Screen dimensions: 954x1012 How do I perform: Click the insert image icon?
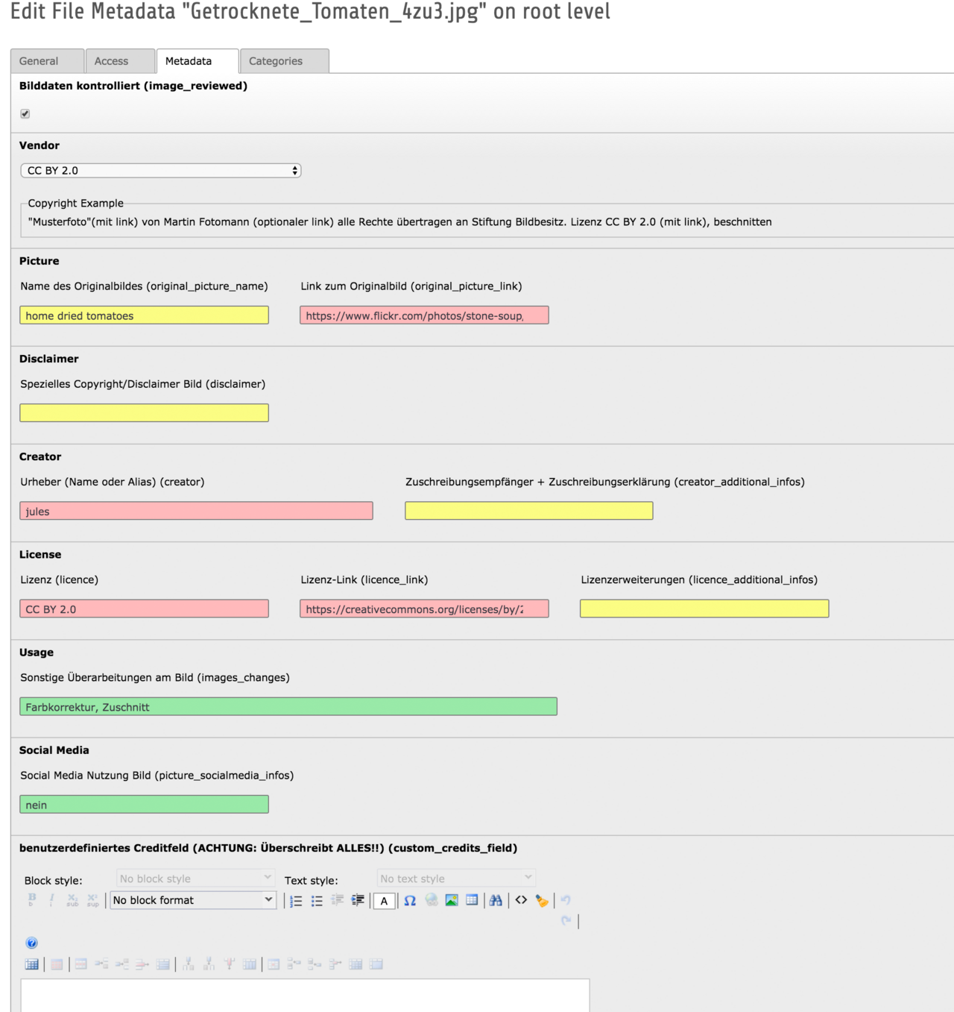click(452, 900)
